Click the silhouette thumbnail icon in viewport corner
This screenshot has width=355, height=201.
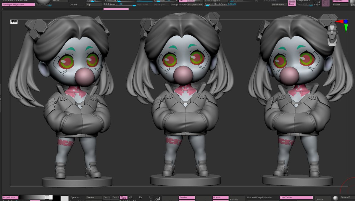click(14, 22)
